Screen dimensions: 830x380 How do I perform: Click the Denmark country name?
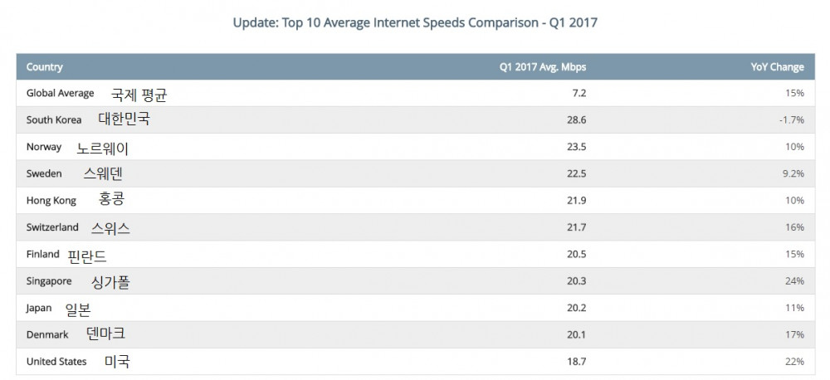[47, 335]
